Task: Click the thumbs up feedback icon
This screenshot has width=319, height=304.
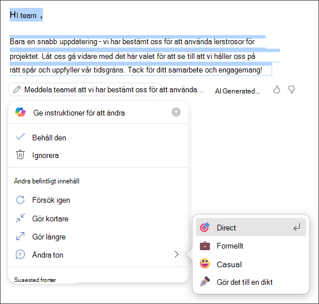Action: tap(277, 89)
